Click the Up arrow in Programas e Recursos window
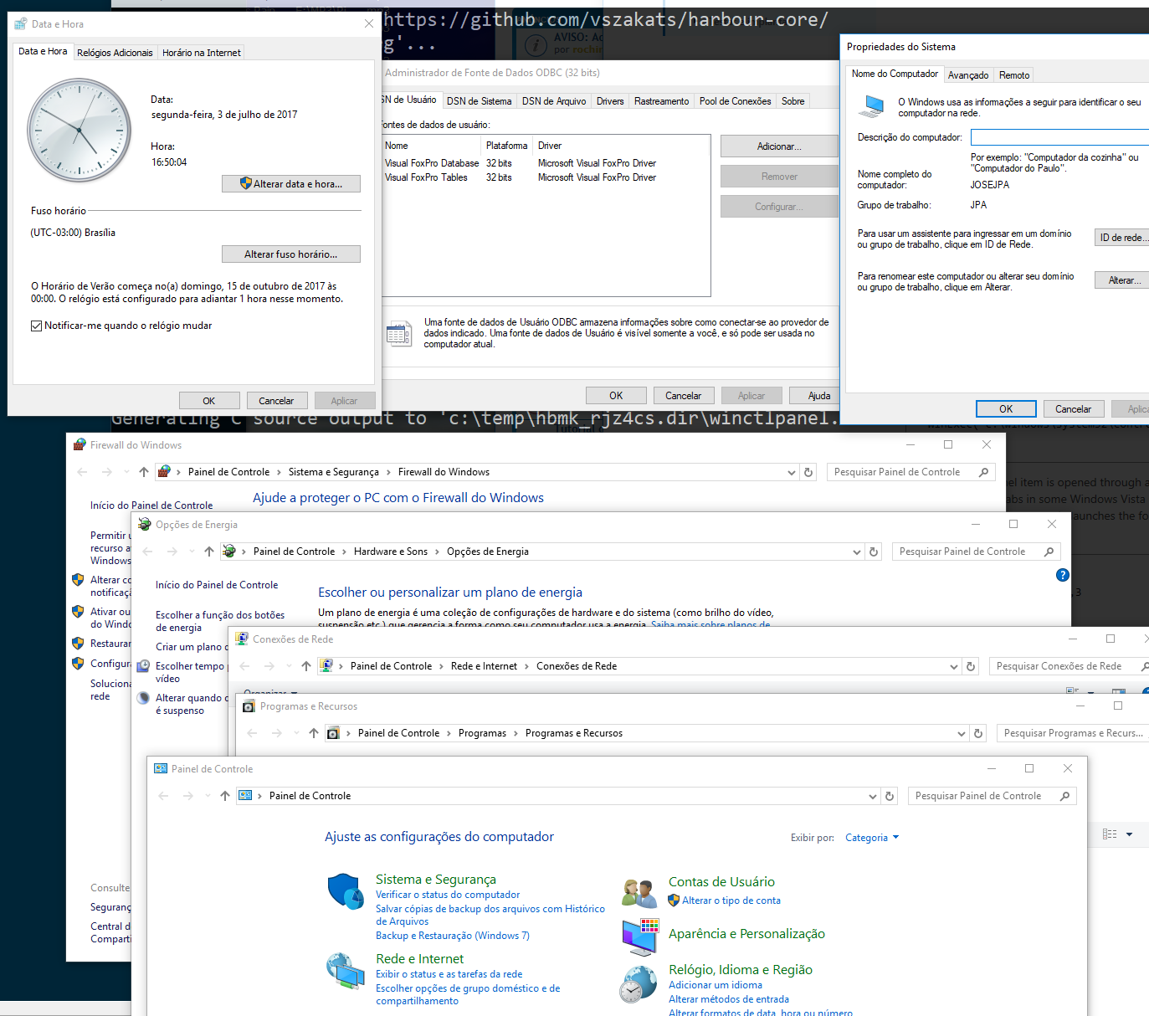This screenshot has width=1149, height=1016. point(314,733)
